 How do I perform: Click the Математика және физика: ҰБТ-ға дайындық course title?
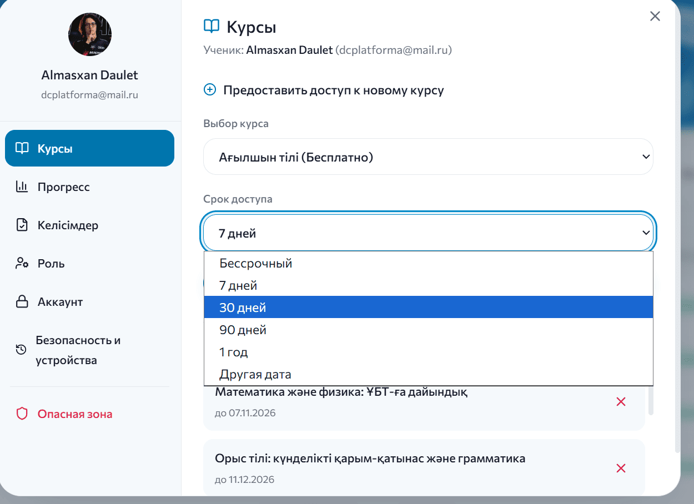341,392
